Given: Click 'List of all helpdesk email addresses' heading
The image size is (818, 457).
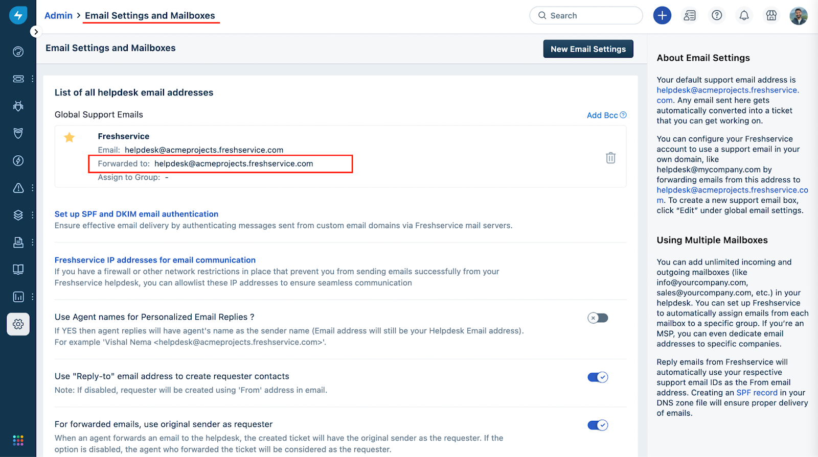Looking at the screenshot, I should tap(134, 92).
